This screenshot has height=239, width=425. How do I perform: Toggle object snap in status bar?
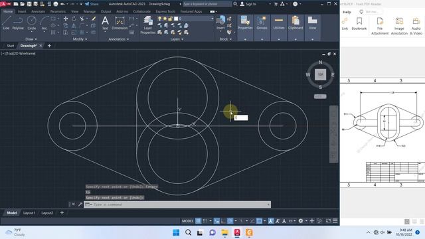pyautogui.click(x=259, y=221)
